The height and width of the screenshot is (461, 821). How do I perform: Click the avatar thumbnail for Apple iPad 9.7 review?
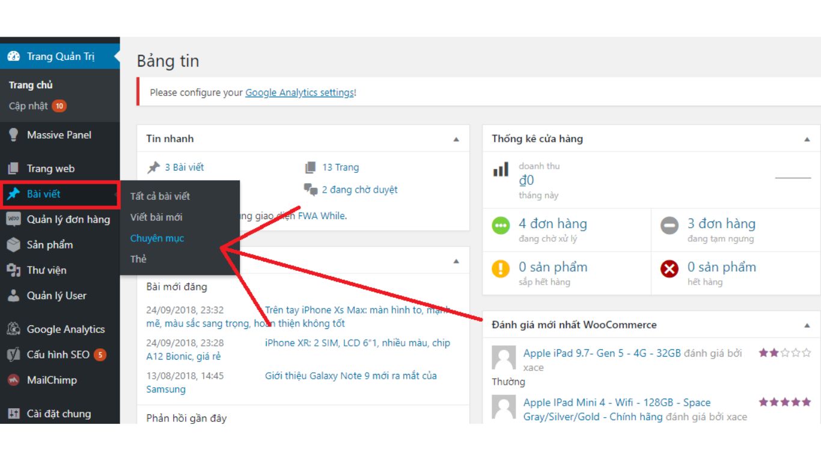(504, 358)
